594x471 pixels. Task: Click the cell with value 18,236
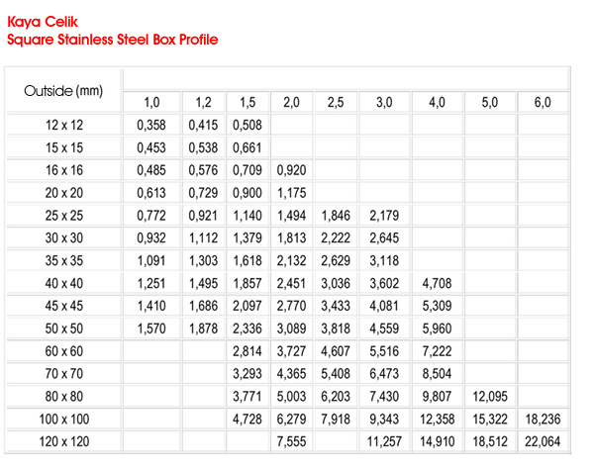coord(543,419)
